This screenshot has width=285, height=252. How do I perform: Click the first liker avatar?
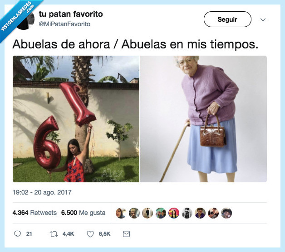(x=121, y=213)
